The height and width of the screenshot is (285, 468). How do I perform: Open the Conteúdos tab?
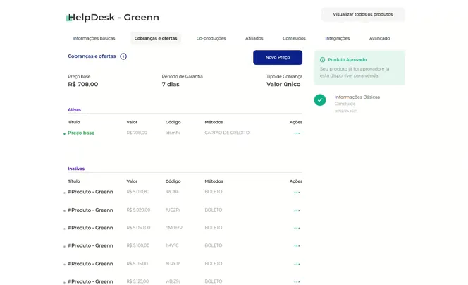[x=294, y=38]
